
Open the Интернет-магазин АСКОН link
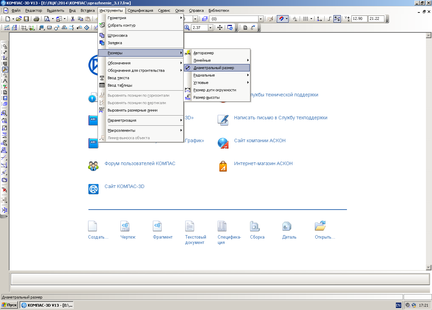(263, 163)
